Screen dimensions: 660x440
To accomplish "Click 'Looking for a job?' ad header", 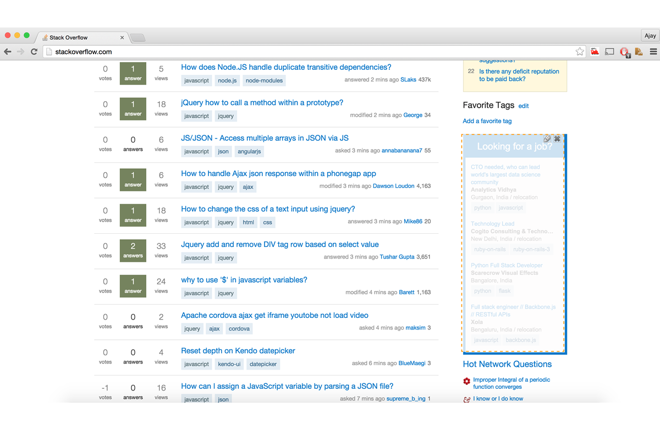I will pyautogui.click(x=514, y=146).
